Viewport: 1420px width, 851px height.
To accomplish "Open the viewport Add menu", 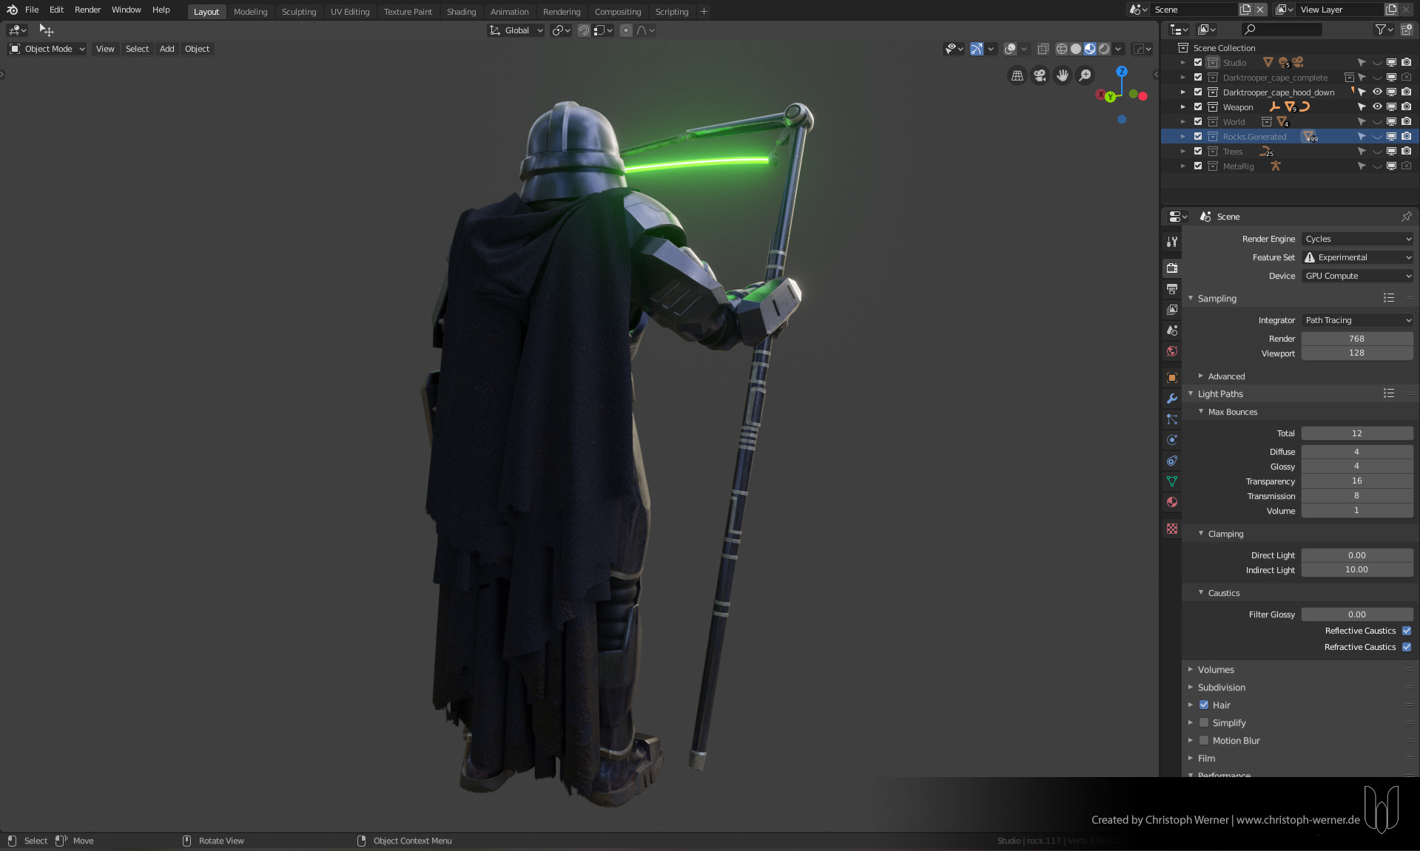I will 167,49.
